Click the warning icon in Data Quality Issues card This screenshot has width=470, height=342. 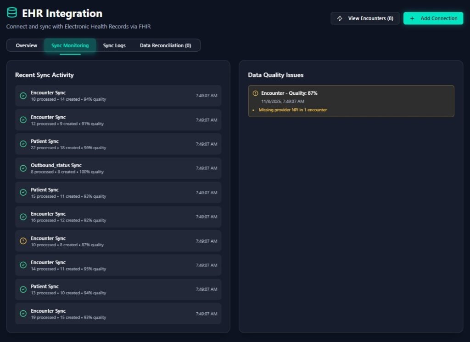[x=256, y=93]
